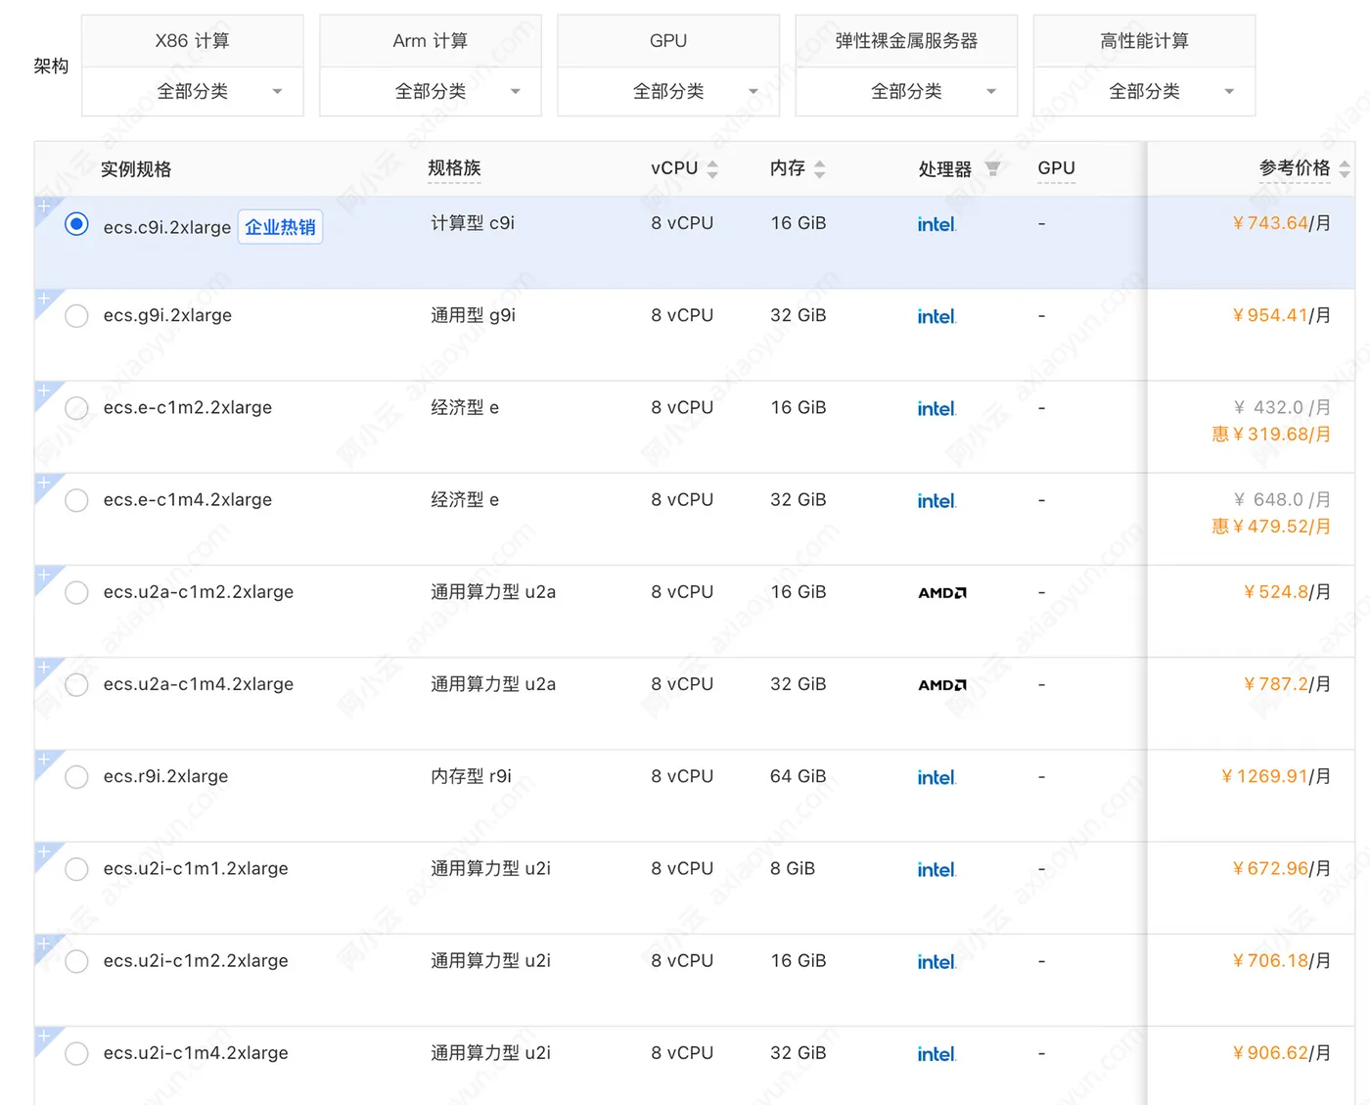The width and height of the screenshot is (1370, 1105).
Task: Select the ecs.u2a-c1m4.2xlarge radio button
Action: pyautogui.click(x=76, y=685)
